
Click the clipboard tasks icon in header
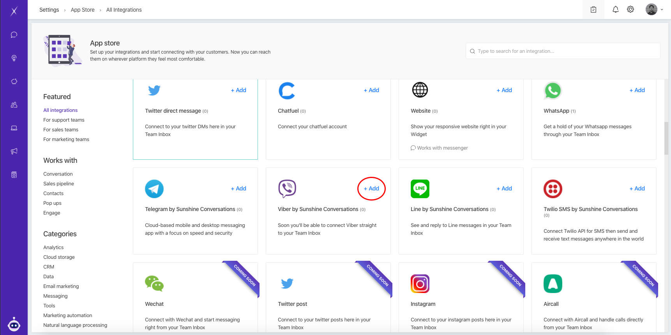point(593,10)
